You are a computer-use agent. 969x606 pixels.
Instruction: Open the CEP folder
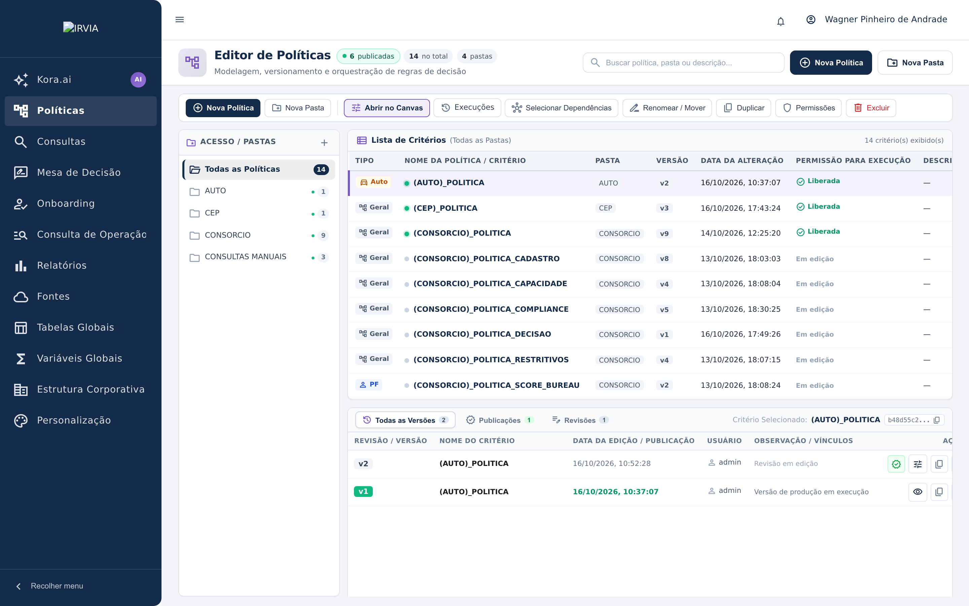[x=259, y=213]
